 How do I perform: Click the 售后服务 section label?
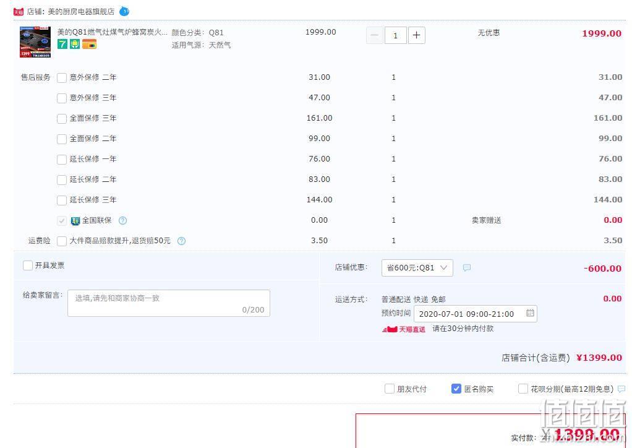(36, 77)
